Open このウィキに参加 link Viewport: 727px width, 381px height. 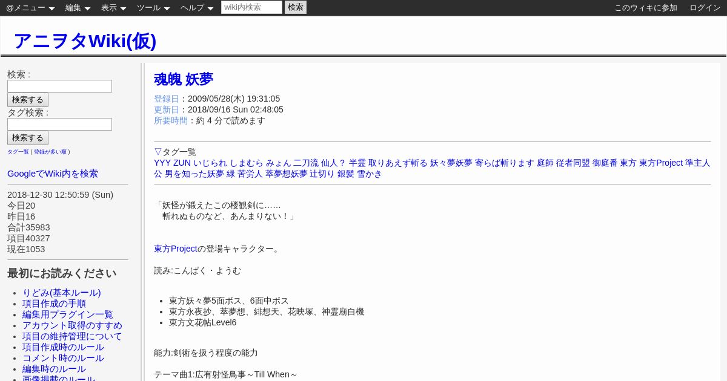coord(646,8)
